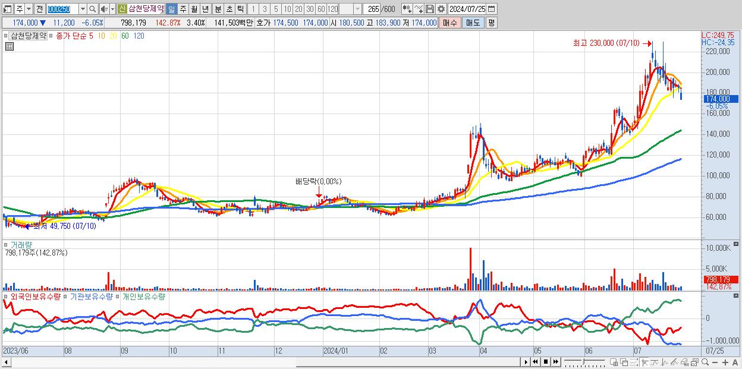Click 기관보유수량 legend label
The image size is (742, 369).
pyautogui.click(x=91, y=296)
